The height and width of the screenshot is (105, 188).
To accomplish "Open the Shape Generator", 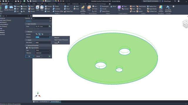I will (x=83, y=9).
